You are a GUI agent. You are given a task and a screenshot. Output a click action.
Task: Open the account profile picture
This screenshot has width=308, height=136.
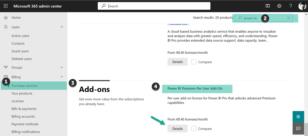pyautogui.click(x=302, y=6)
